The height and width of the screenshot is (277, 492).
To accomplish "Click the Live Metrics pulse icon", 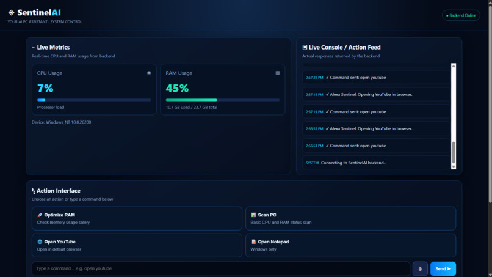I will coord(34,48).
